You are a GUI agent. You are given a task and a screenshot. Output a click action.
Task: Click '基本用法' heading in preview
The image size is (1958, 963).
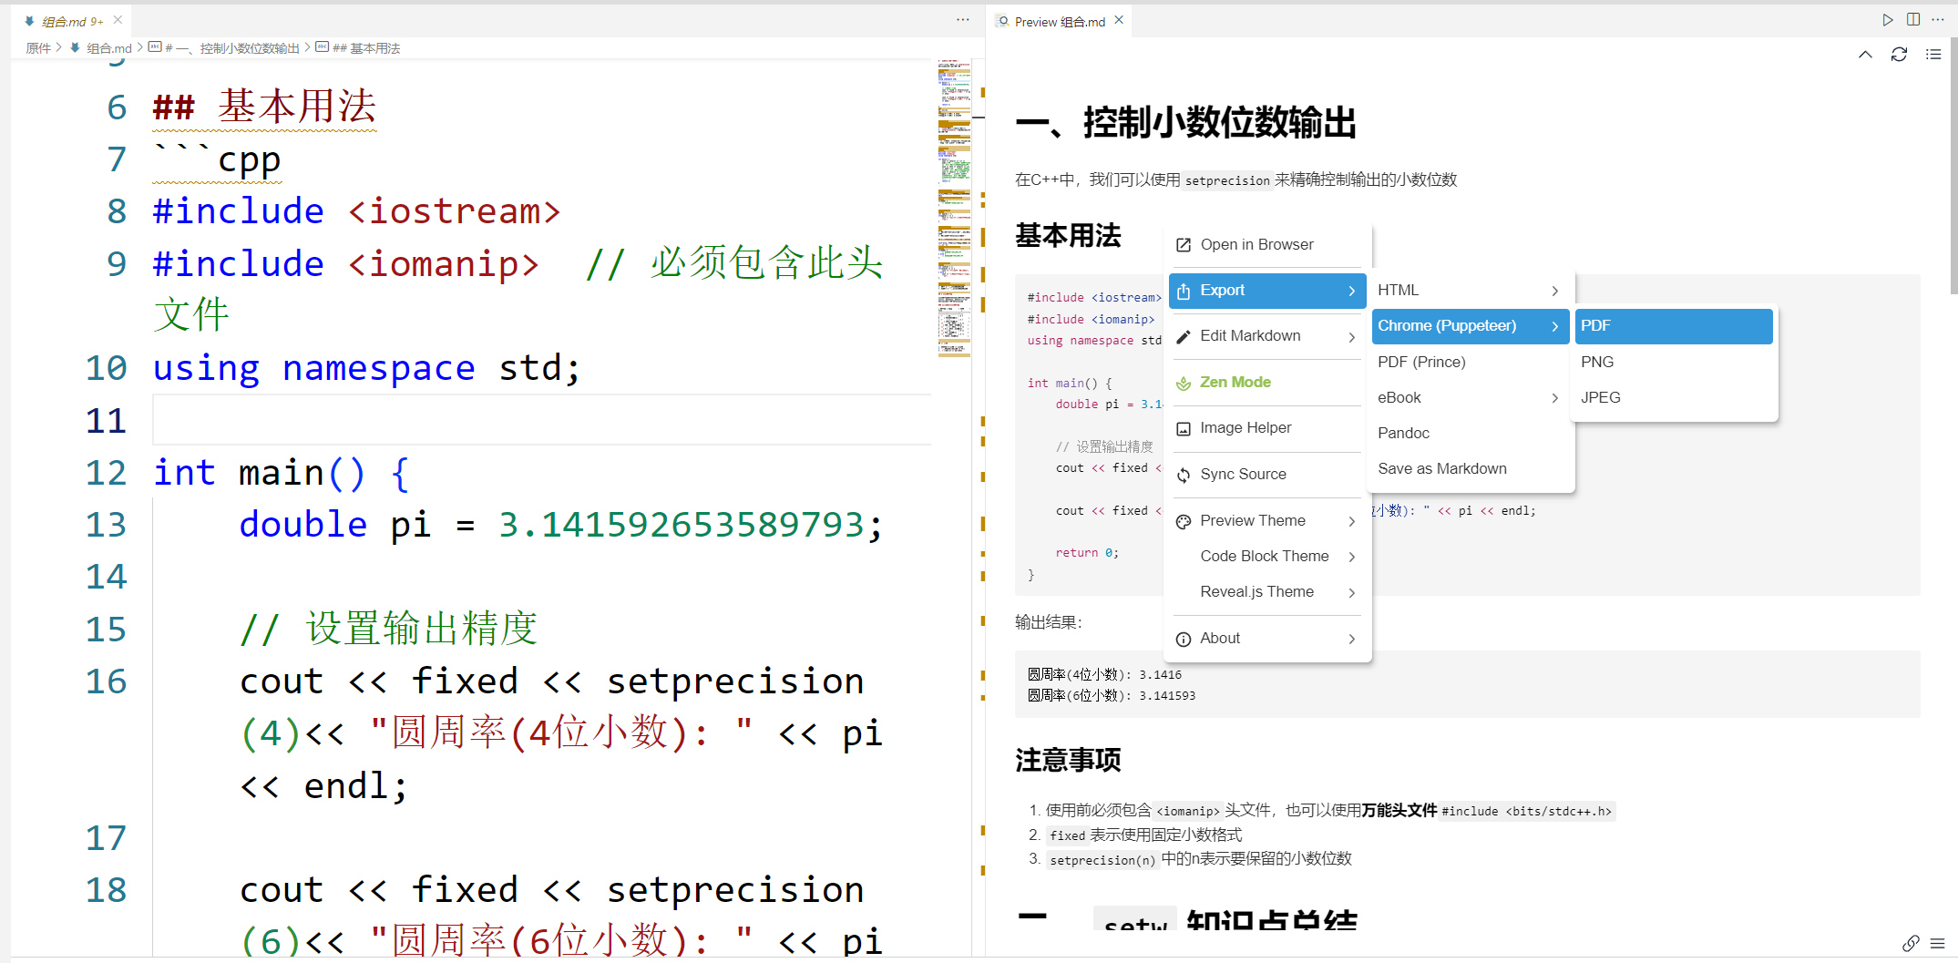[1068, 236]
